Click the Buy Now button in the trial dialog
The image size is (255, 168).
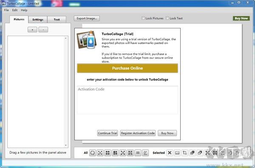click(167, 133)
